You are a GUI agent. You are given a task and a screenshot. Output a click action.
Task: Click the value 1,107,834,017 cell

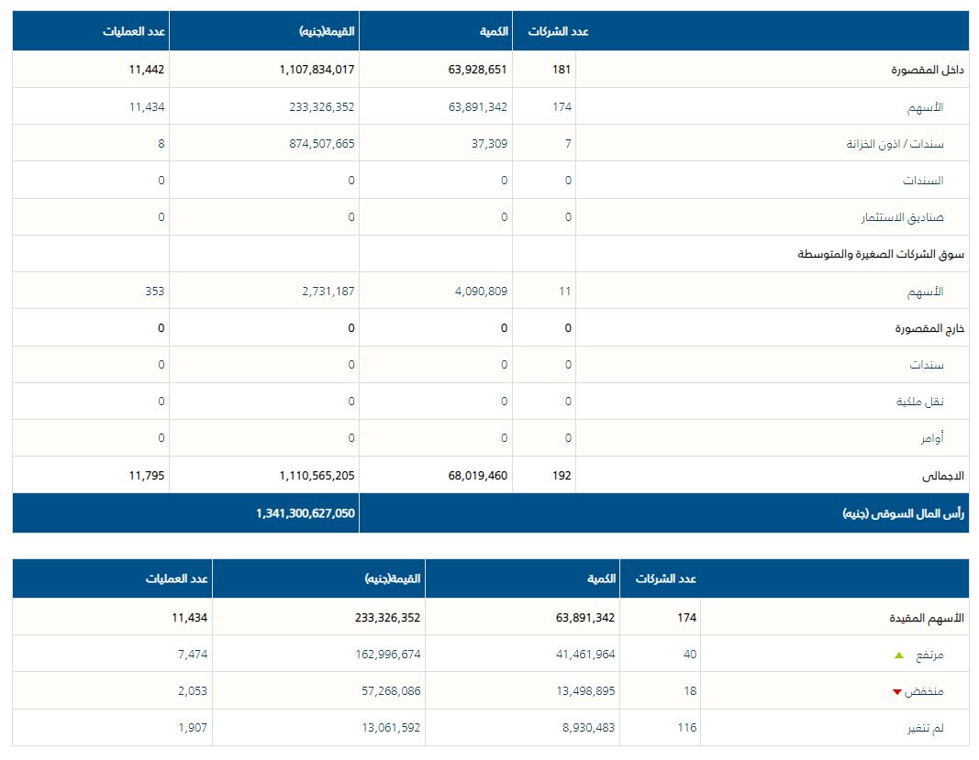pos(317,70)
